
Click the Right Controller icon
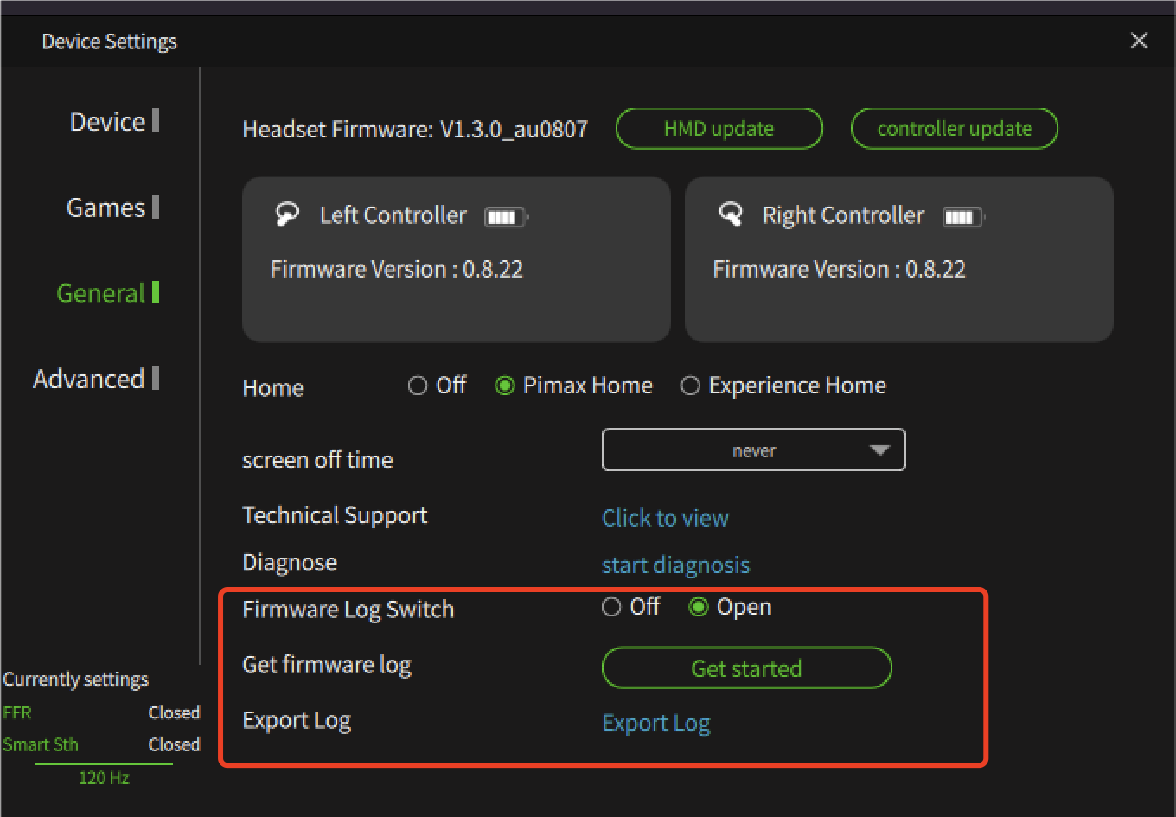pyautogui.click(x=731, y=214)
